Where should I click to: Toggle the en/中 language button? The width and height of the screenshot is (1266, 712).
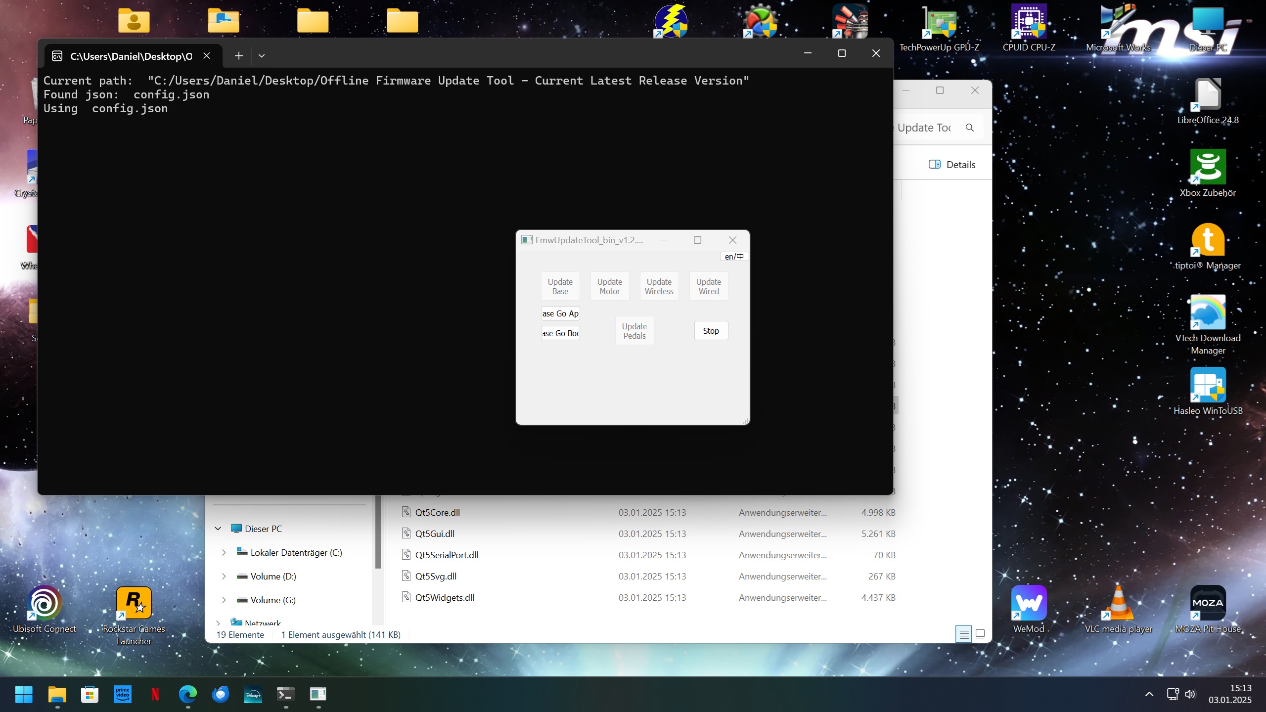click(x=734, y=257)
